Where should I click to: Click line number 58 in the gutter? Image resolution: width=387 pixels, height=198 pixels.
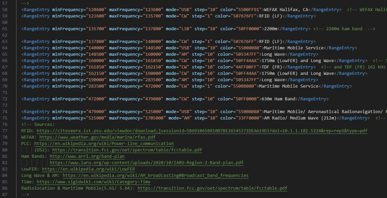(5, 10)
